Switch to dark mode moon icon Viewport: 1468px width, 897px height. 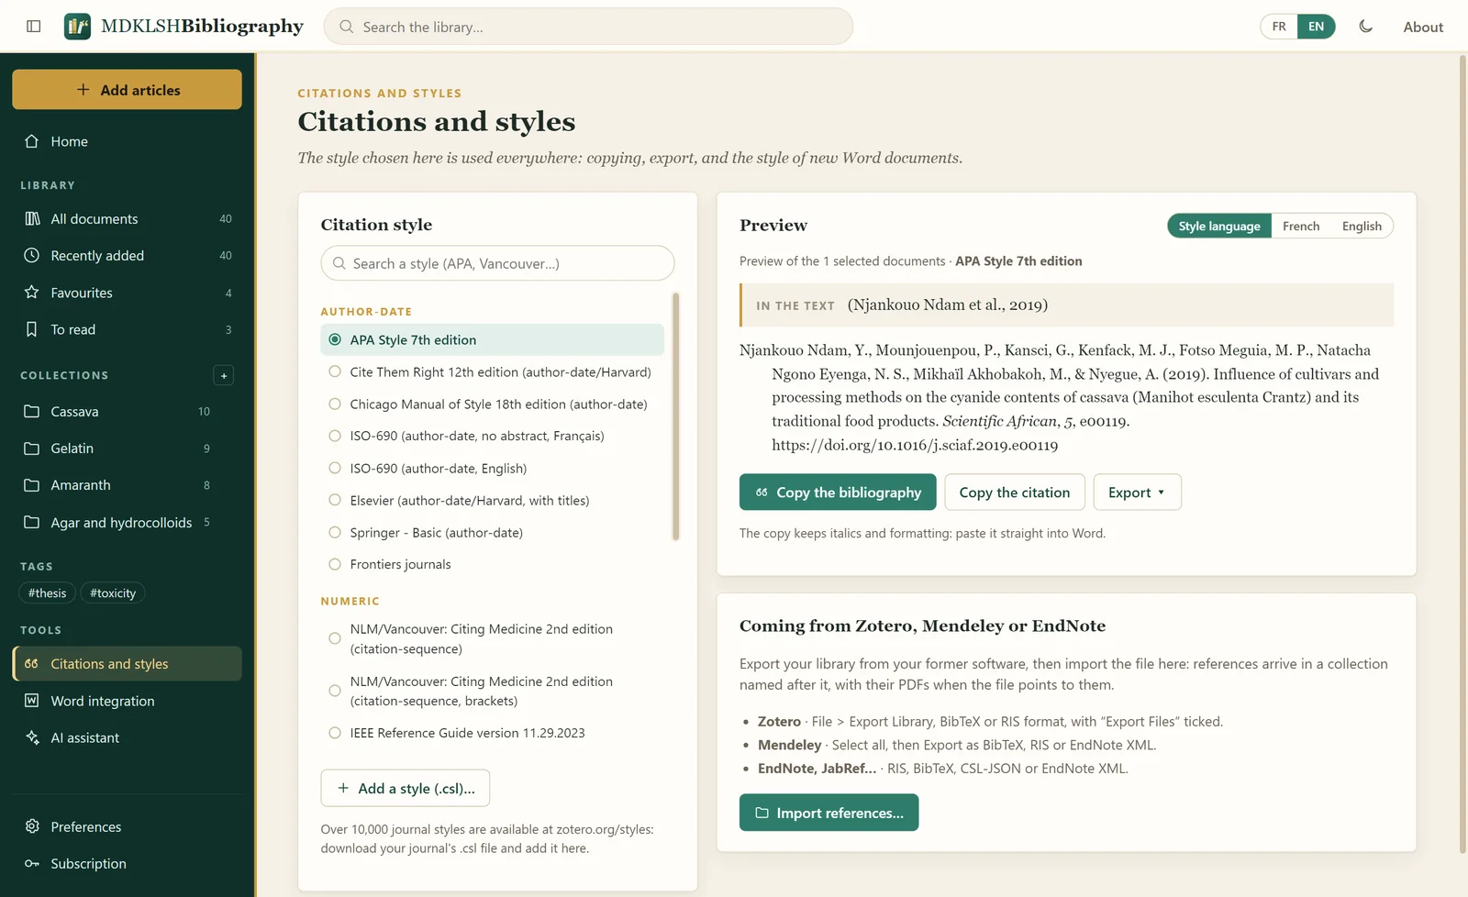coord(1365,27)
